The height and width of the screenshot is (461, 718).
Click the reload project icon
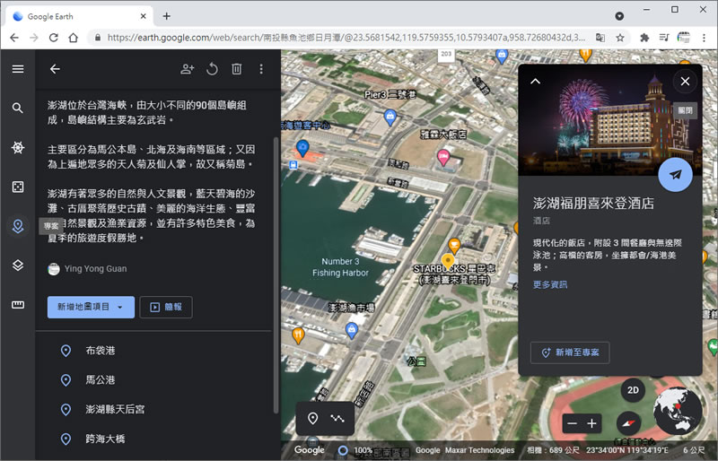tap(212, 69)
